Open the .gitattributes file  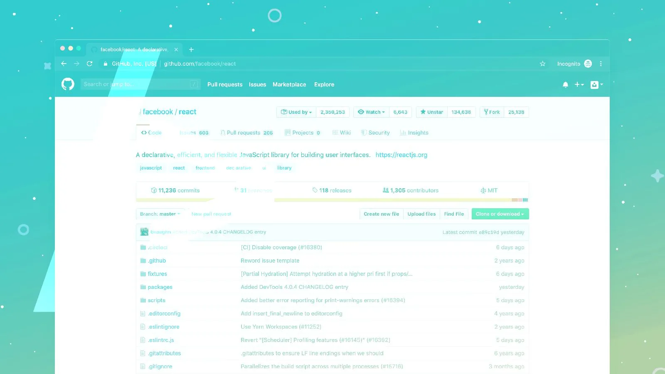click(164, 353)
